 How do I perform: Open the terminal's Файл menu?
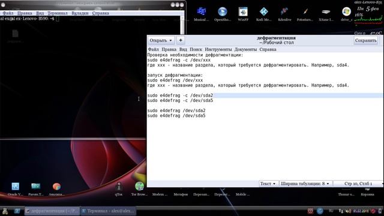[8, 13]
